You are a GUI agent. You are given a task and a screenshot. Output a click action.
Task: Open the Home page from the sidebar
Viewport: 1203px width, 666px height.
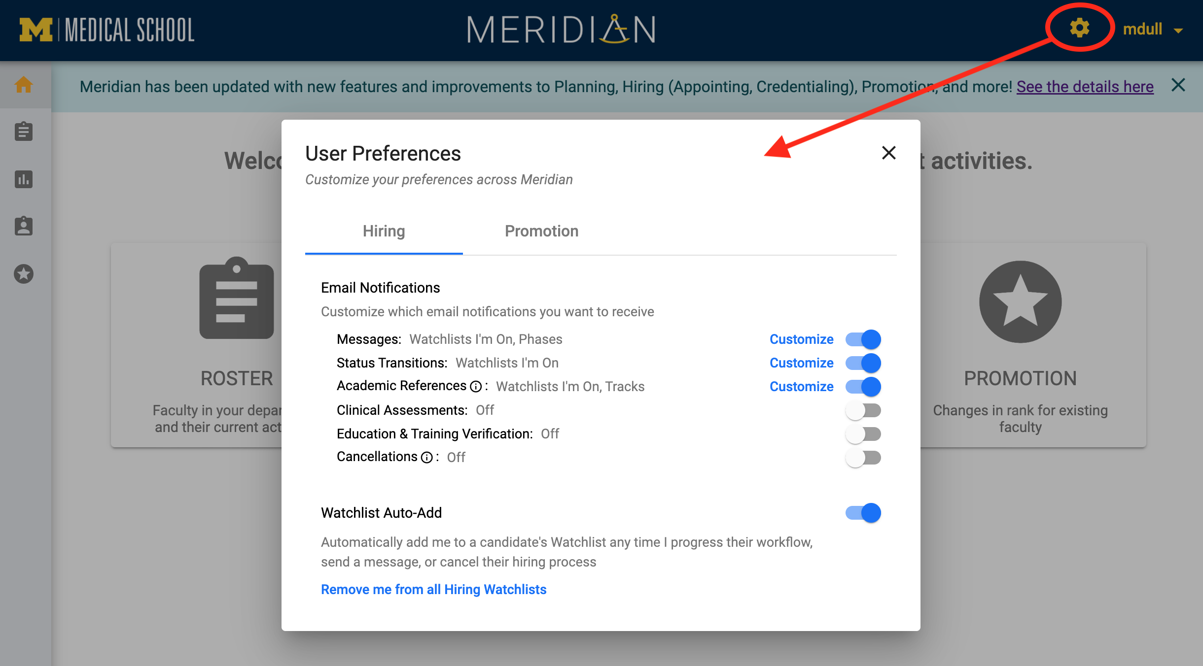[24, 85]
